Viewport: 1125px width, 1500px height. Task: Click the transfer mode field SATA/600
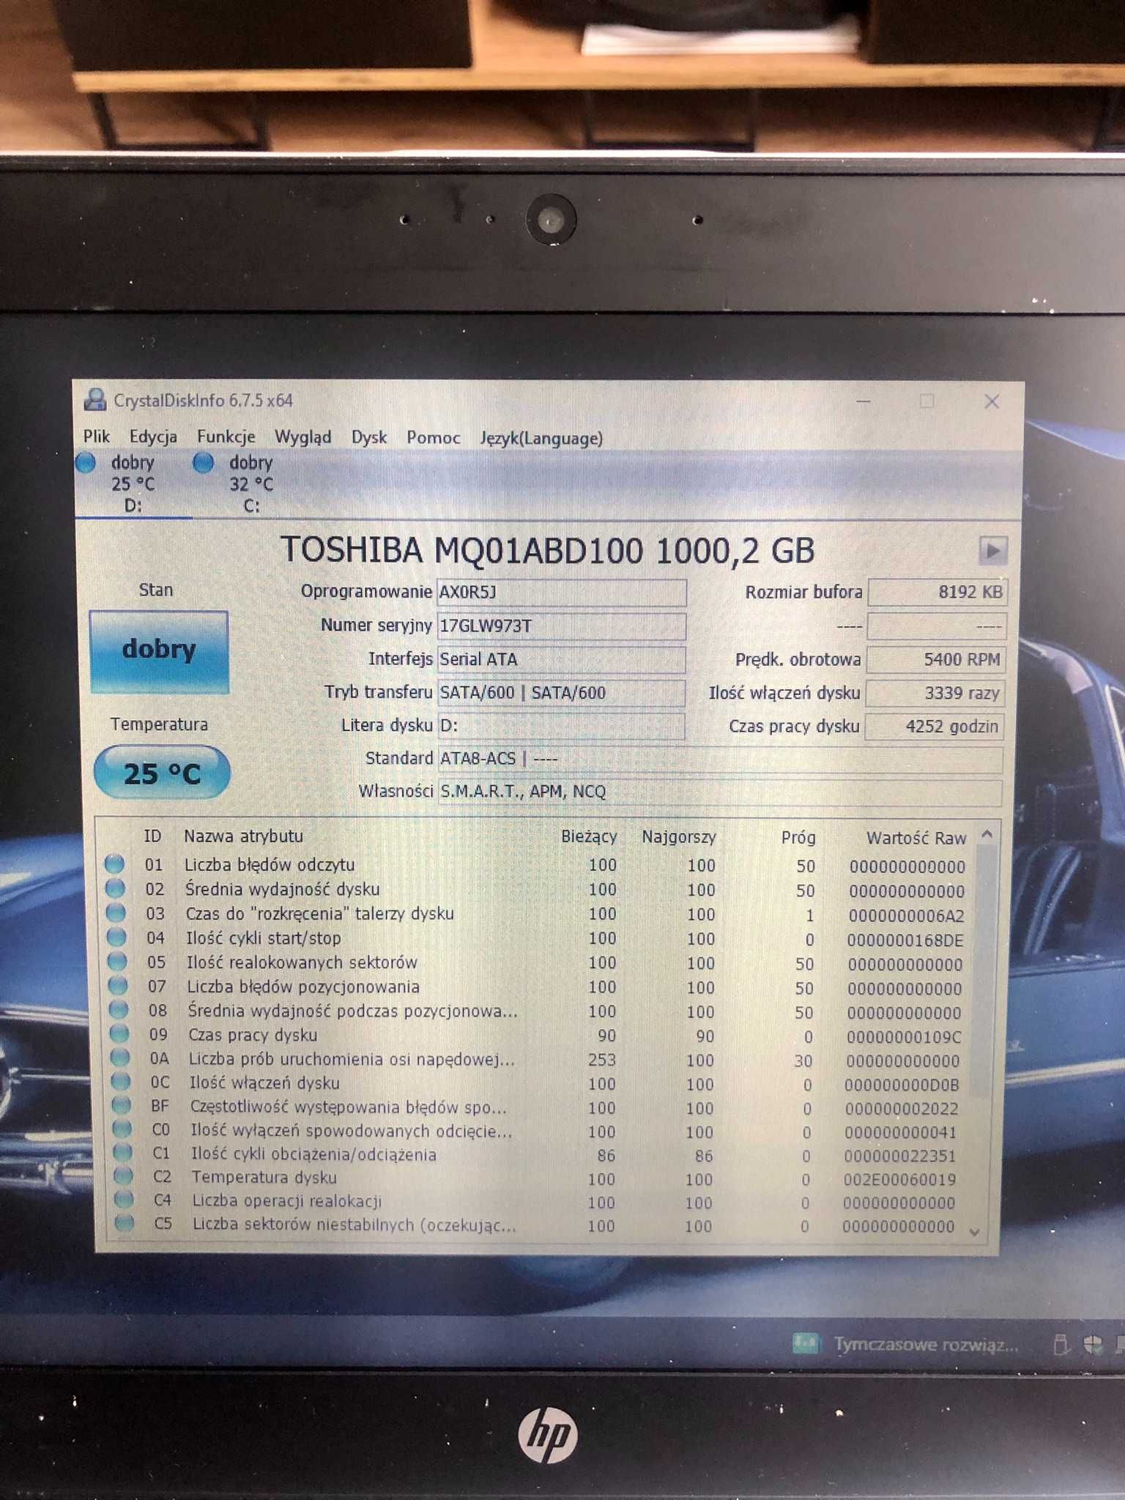pos(561,693)
